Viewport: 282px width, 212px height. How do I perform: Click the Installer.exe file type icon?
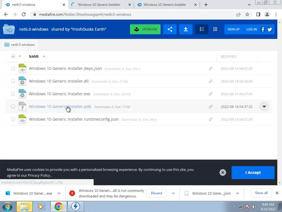coord(22,94)
